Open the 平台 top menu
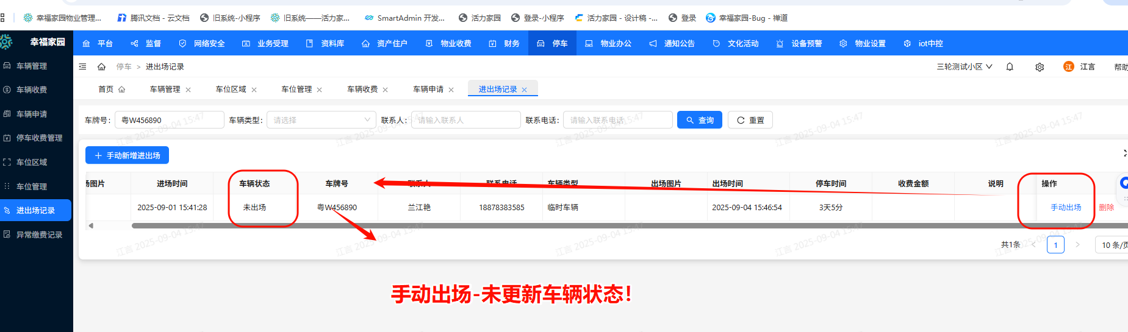Image resolution: width=1128 pixels, height=332 pixels. pos(98,43)
